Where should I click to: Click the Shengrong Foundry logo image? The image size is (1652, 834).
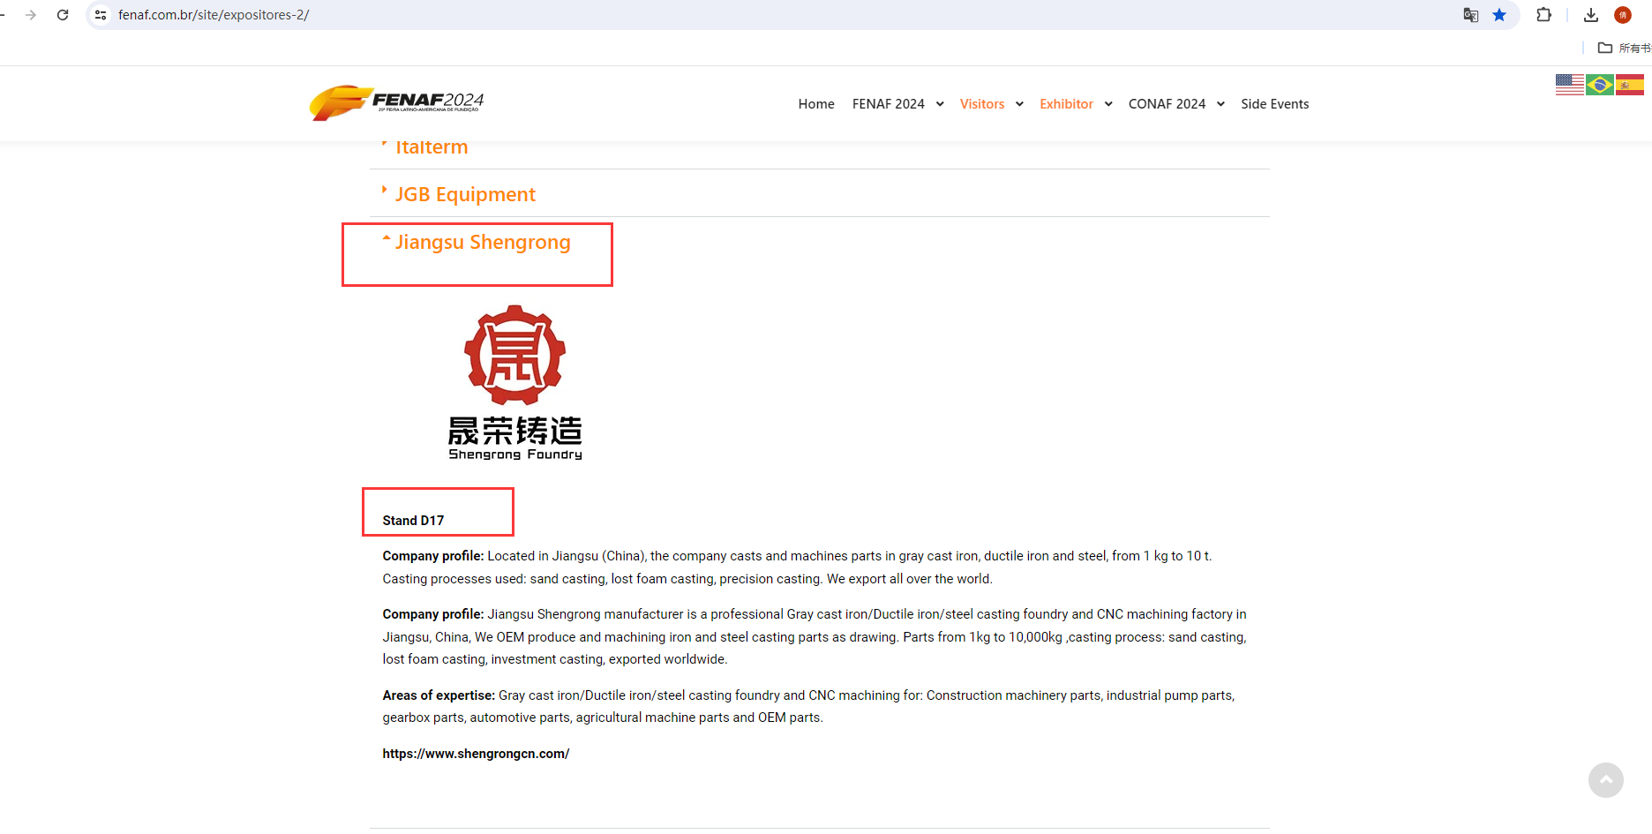coord(515,382)
